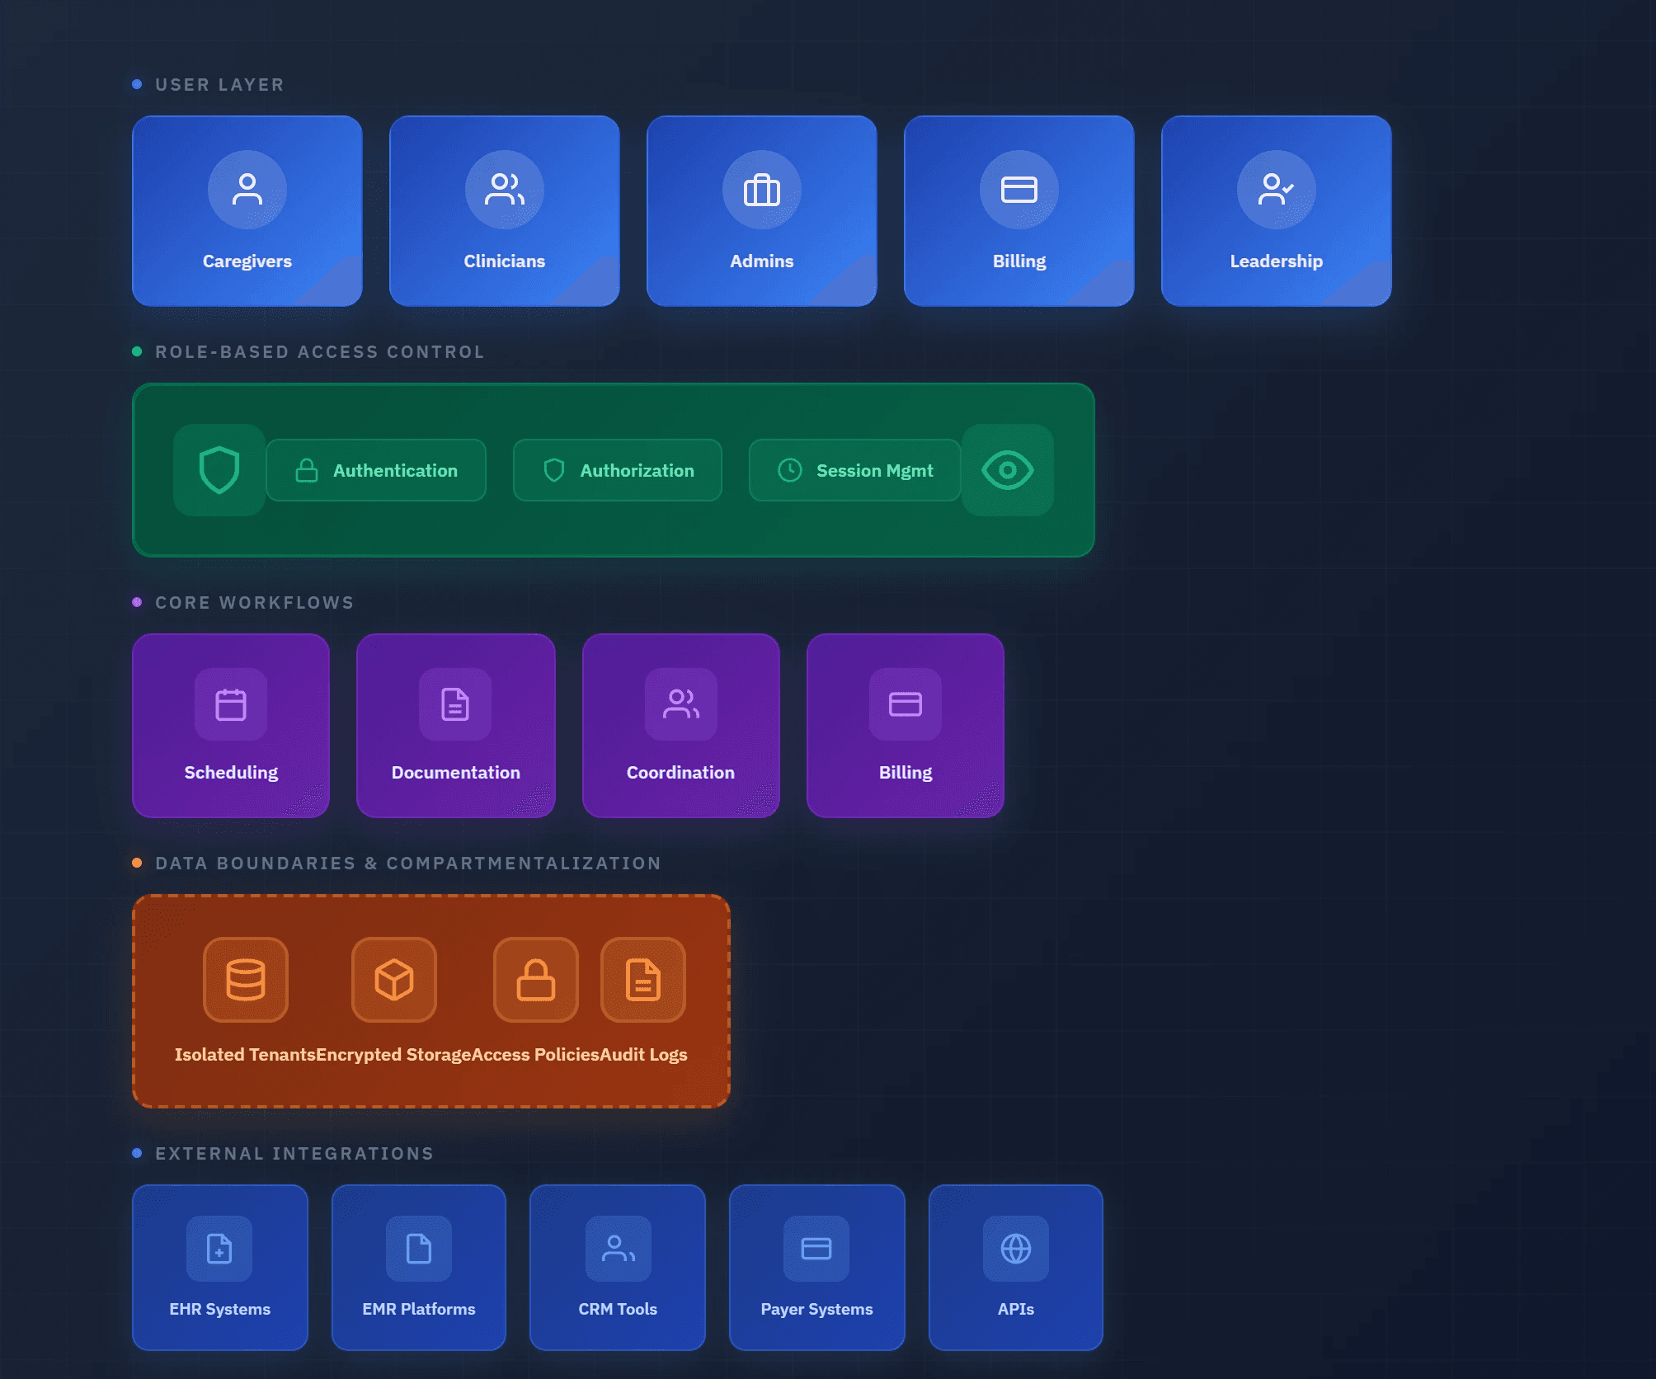Click the Isolated Tenants database icon
Image resolution: width=1656 pixels, height=1379 pixels.
point(246,980)
